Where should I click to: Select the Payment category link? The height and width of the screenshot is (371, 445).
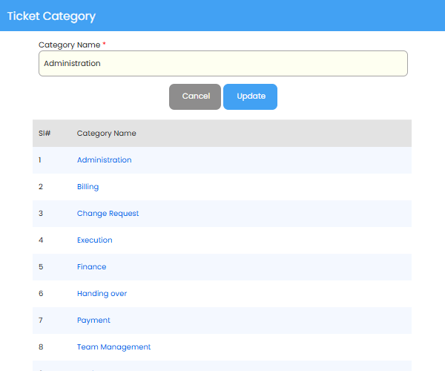tap(93, 321)
